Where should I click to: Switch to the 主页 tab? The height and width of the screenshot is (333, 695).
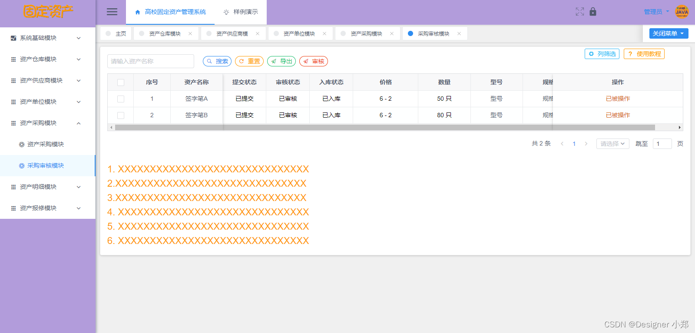(x=116, y=33)
